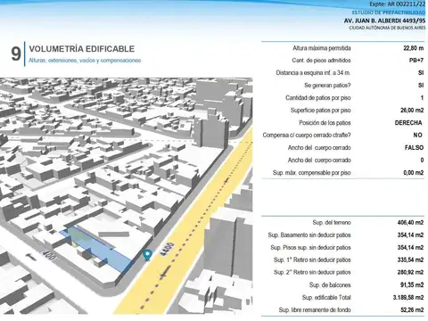Screen dimensions: 428x321
Task: Click CIUDAD AUTÓNOMA DE BUENOS AIRES text
Action: coord(387,28)
